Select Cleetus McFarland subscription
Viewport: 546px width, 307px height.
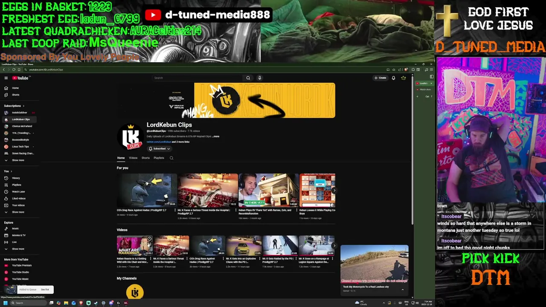[x=19, y=126]
